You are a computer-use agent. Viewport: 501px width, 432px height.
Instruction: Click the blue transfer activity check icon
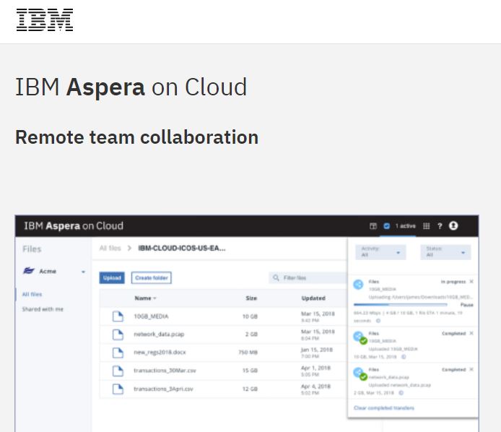coord(387,226)
